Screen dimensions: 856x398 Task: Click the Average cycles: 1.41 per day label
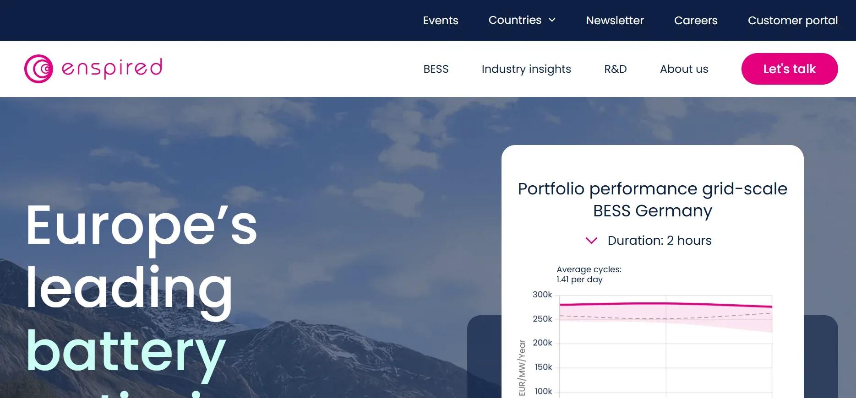coord(589,274)
